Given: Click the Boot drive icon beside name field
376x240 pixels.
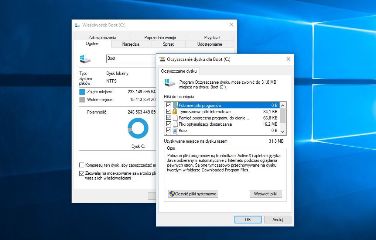Looking at the screenshot, I should [x=85, y=59].
